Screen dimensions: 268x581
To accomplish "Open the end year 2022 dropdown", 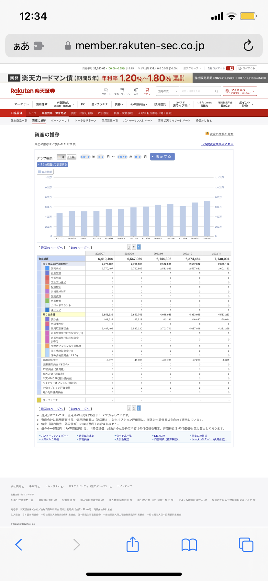I will (x=122, y=157).
